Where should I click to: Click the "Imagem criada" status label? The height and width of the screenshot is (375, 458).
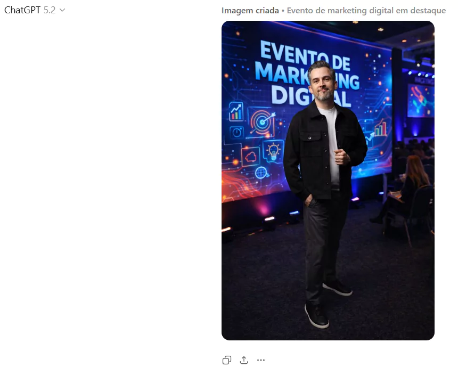[x=250, y=11]
